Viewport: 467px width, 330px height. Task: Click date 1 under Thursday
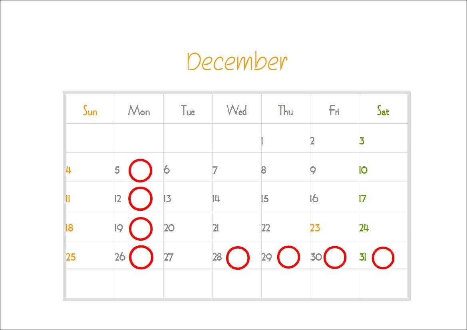pos(262,141)
